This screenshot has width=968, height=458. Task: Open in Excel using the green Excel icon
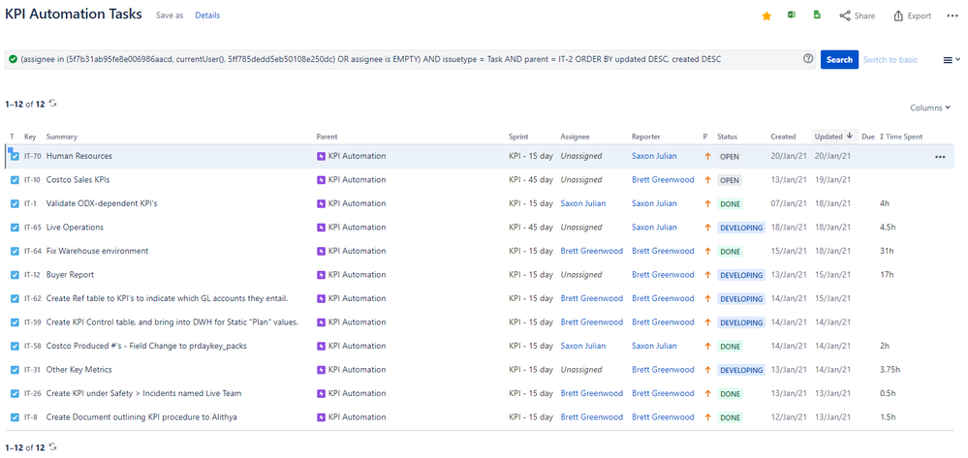click(792, 15)
